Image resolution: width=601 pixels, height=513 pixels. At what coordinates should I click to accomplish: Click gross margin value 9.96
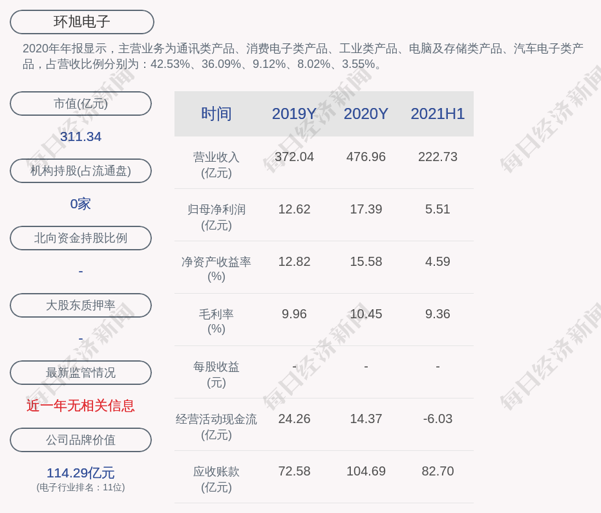(294, 314)
